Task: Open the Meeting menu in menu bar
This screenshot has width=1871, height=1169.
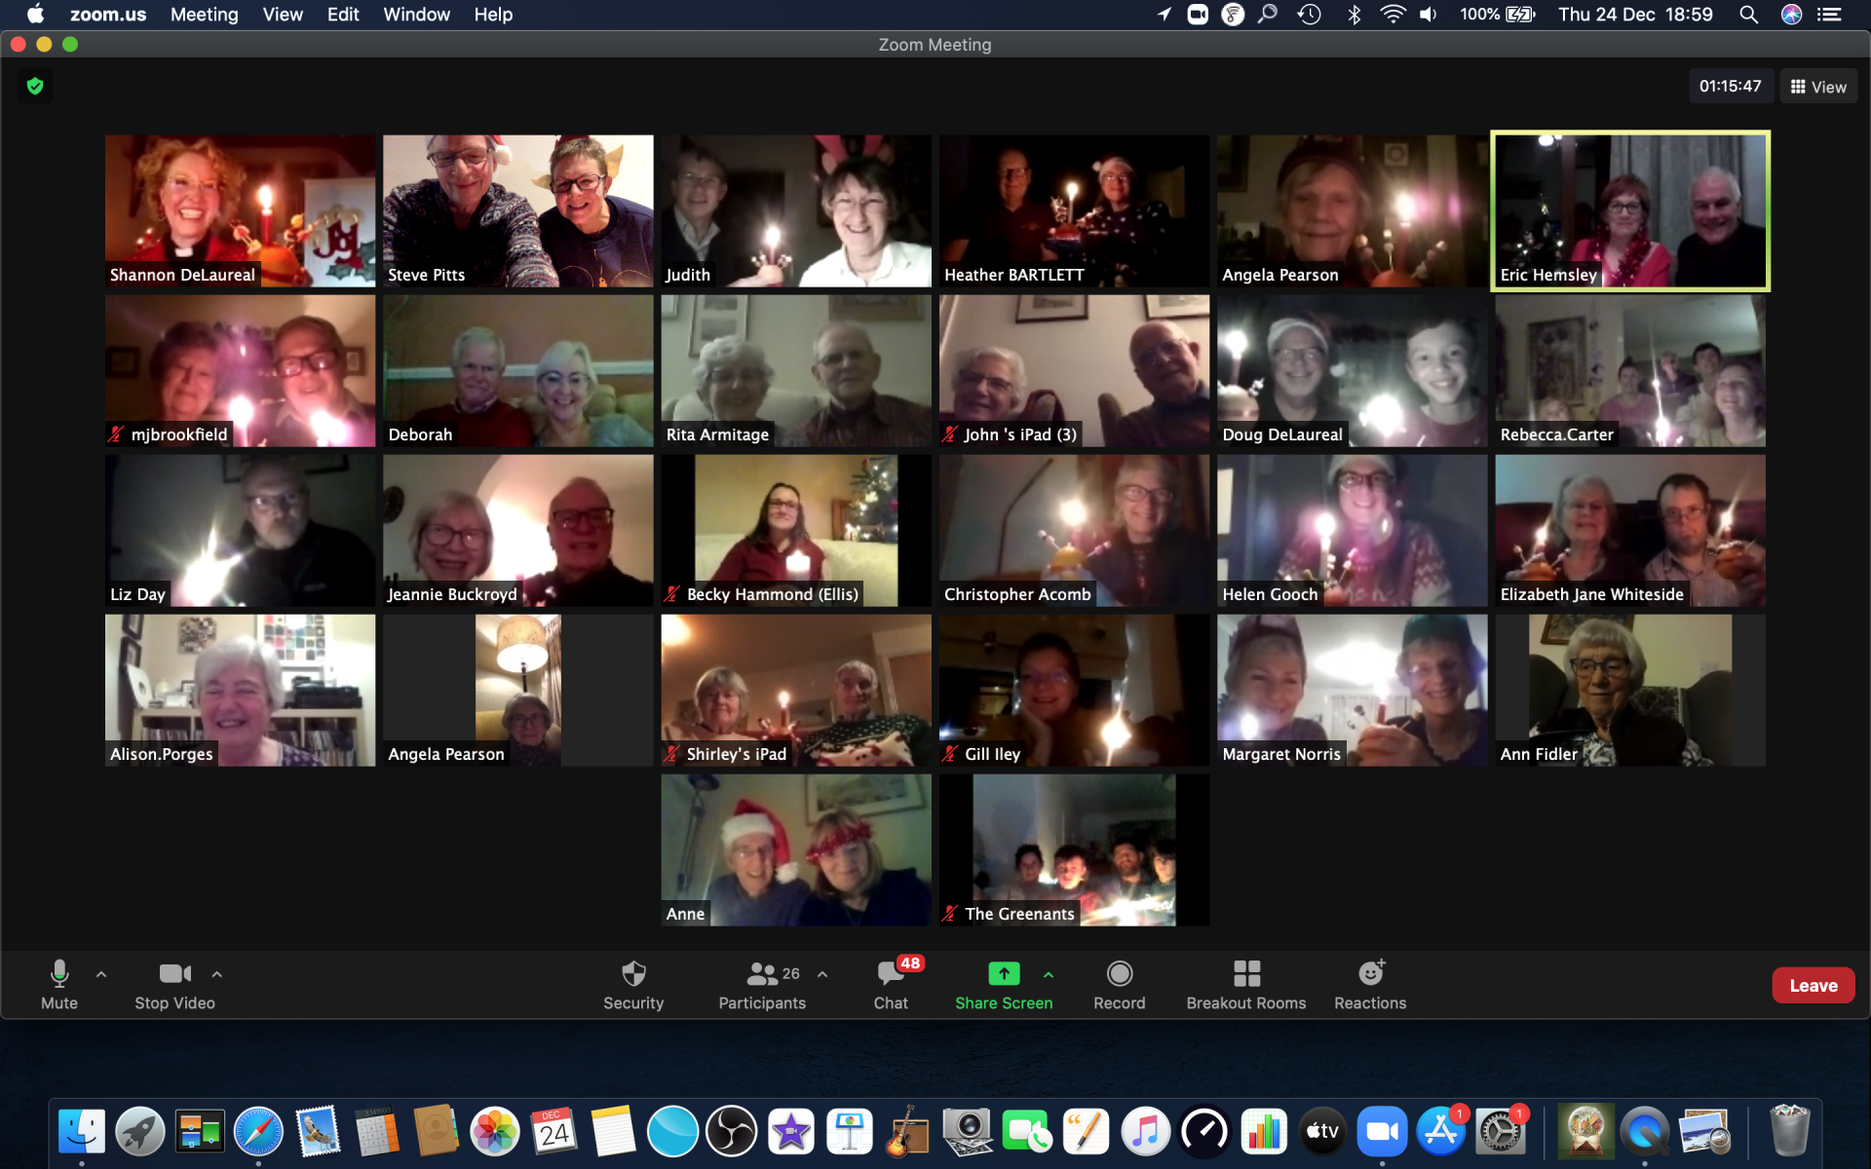Action: [x=204, y=15]
